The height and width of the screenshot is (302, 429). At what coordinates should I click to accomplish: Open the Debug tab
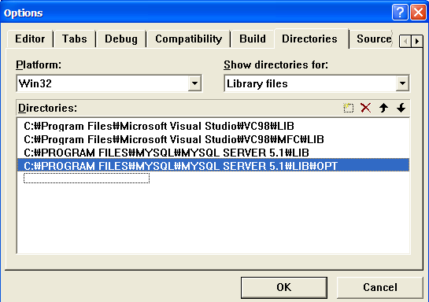(x=121, y=39)
